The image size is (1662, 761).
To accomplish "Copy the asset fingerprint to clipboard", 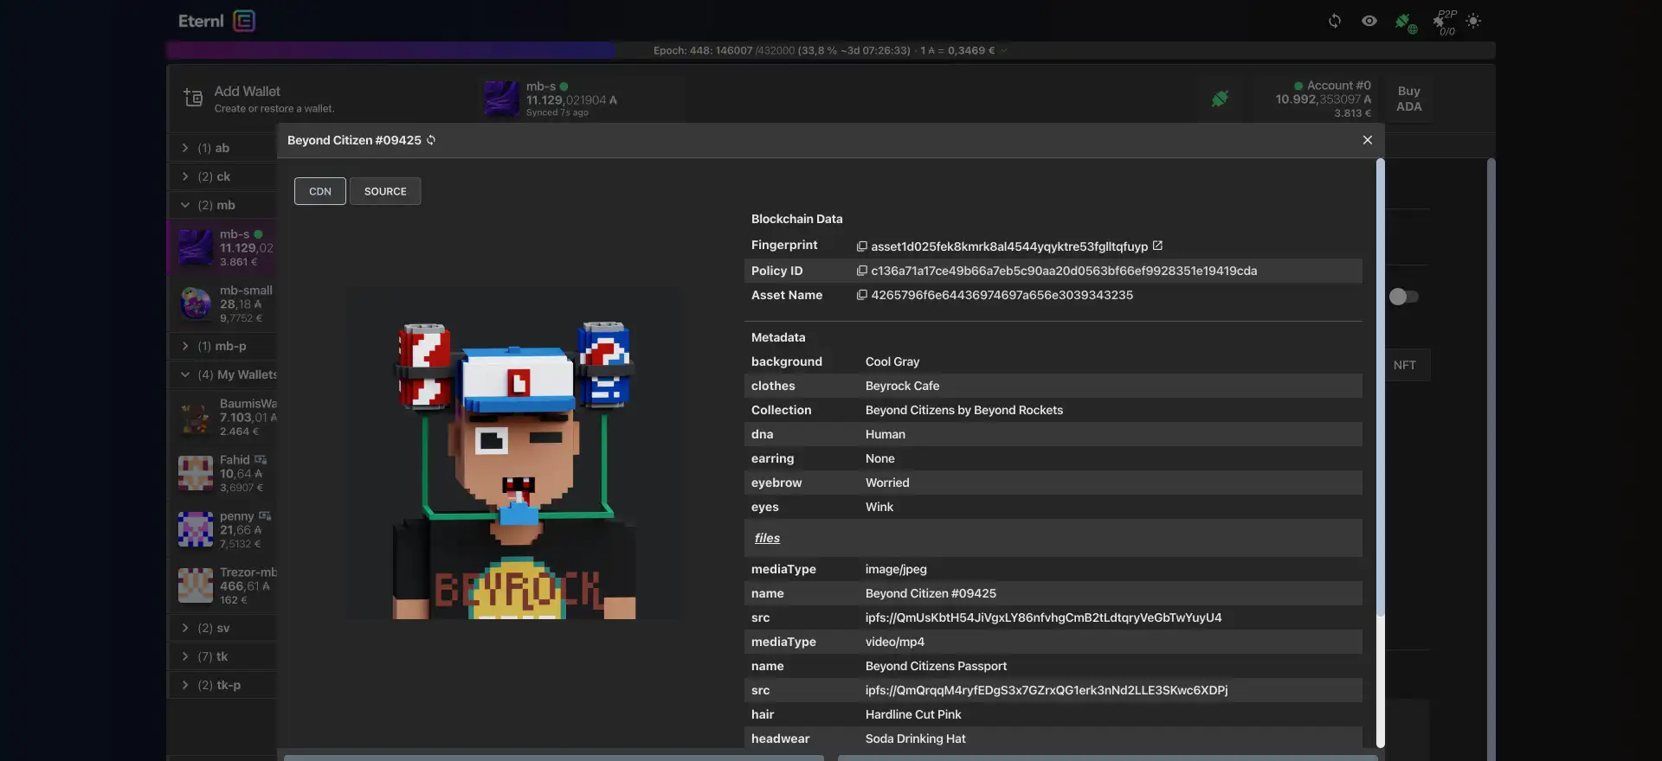I will (x=861, y=246).
